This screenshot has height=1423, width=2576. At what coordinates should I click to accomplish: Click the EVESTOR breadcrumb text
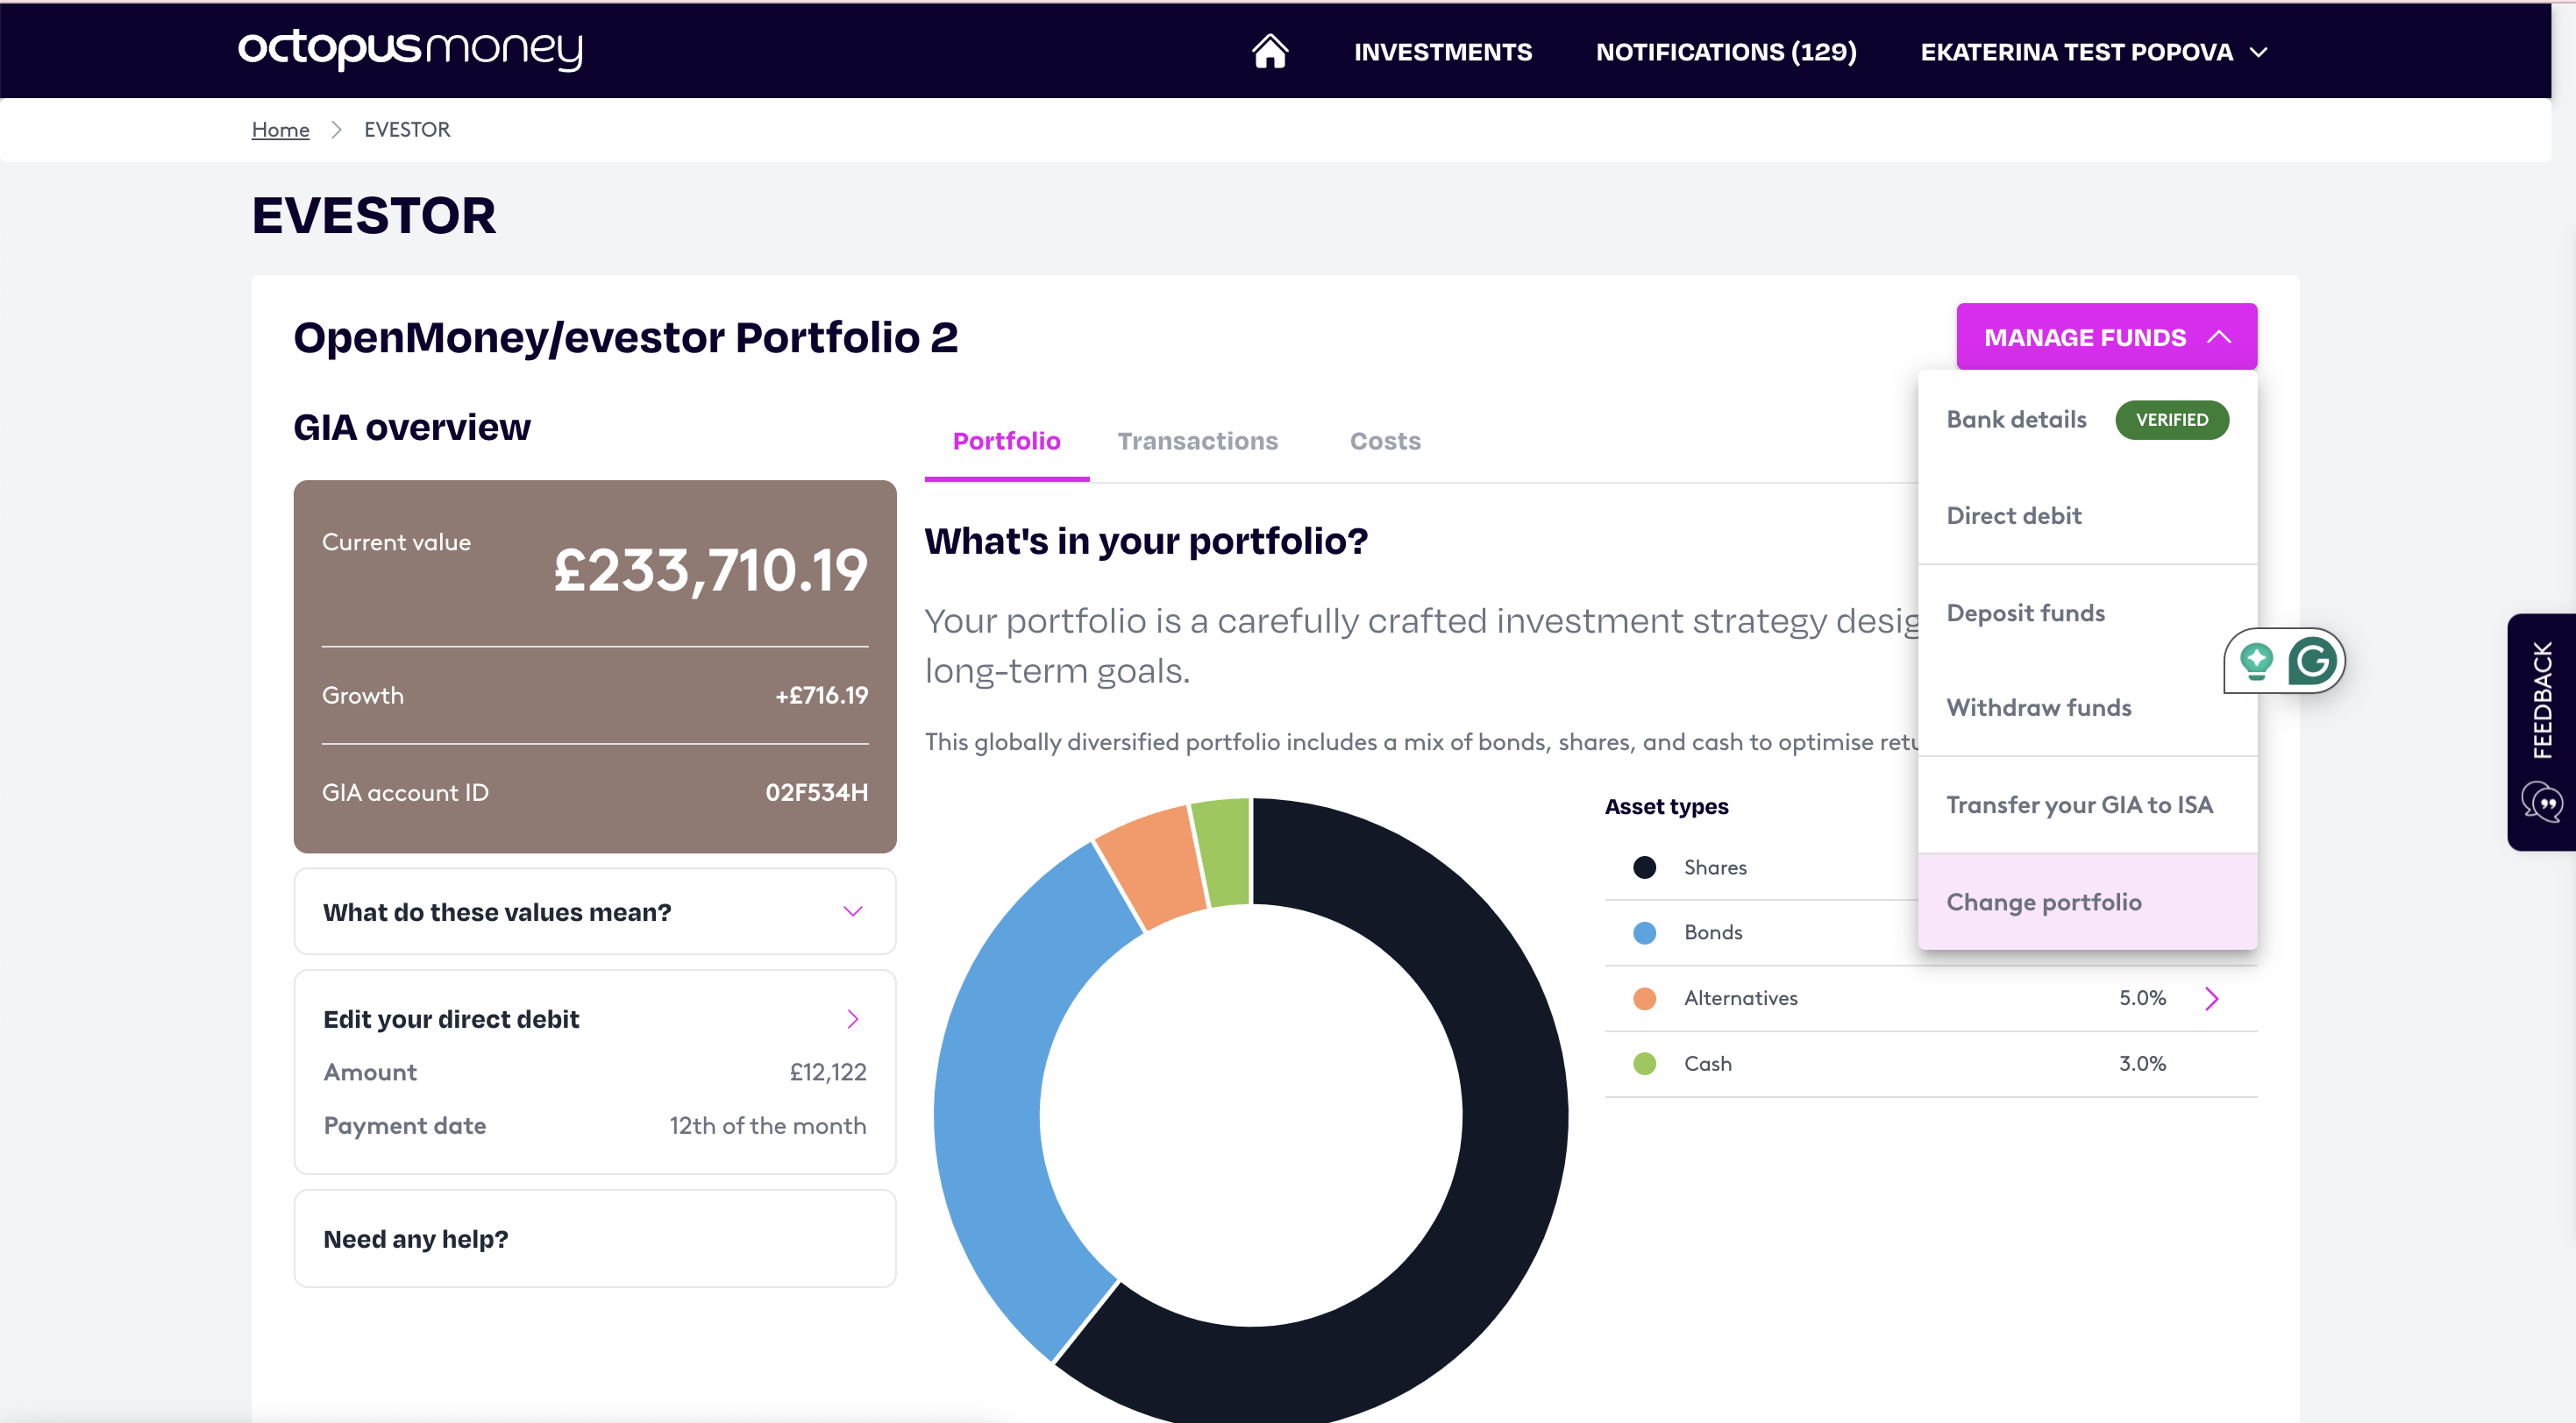tap(406, 130)
